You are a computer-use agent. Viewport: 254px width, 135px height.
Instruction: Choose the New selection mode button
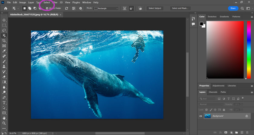pyautogui.click(x=24, y=8)
